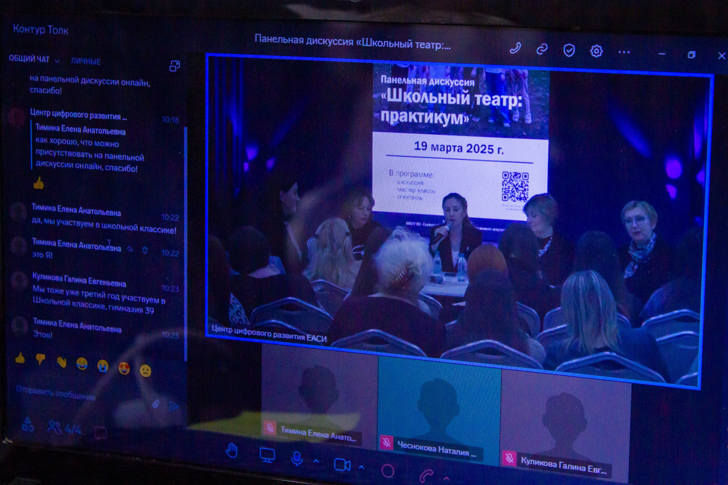Screen dimensions: 728x485
Task: Send the heart-eyes reaction emoji
Action: [x=124, y=368]
